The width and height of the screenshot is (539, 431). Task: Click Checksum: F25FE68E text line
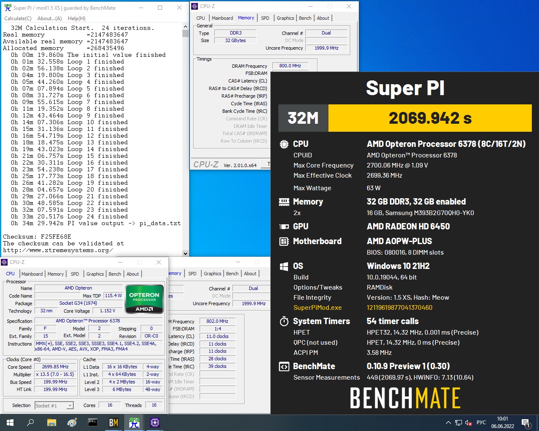click(x=37, y=237)
